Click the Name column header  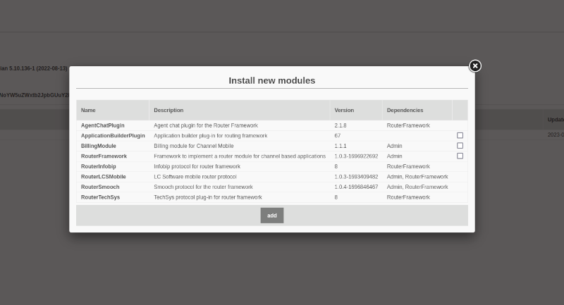point(88,111)
